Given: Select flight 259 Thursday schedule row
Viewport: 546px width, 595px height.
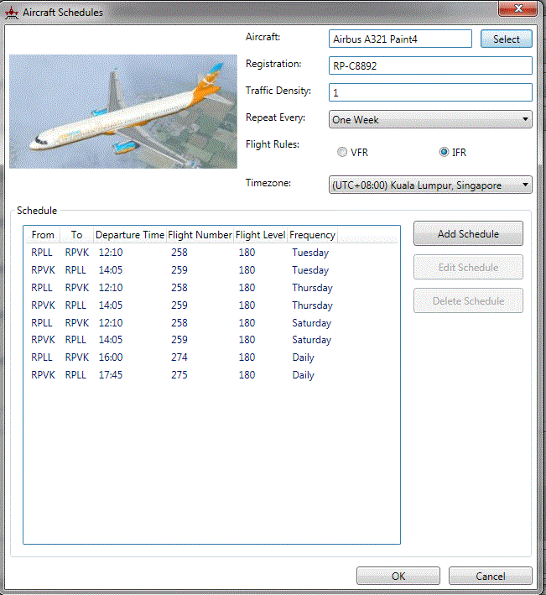Looking at the screenshot, I should [x=211, y=305].
